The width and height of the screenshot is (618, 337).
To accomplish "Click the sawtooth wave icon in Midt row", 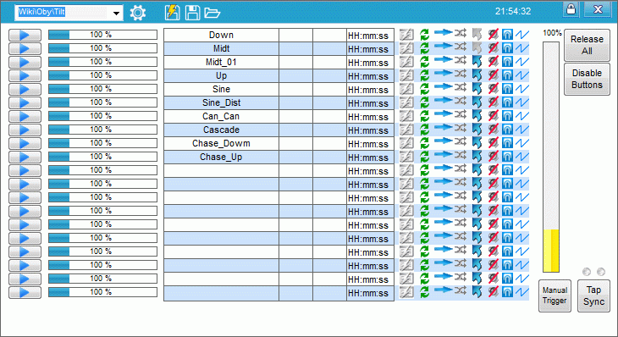I will 522,48.
